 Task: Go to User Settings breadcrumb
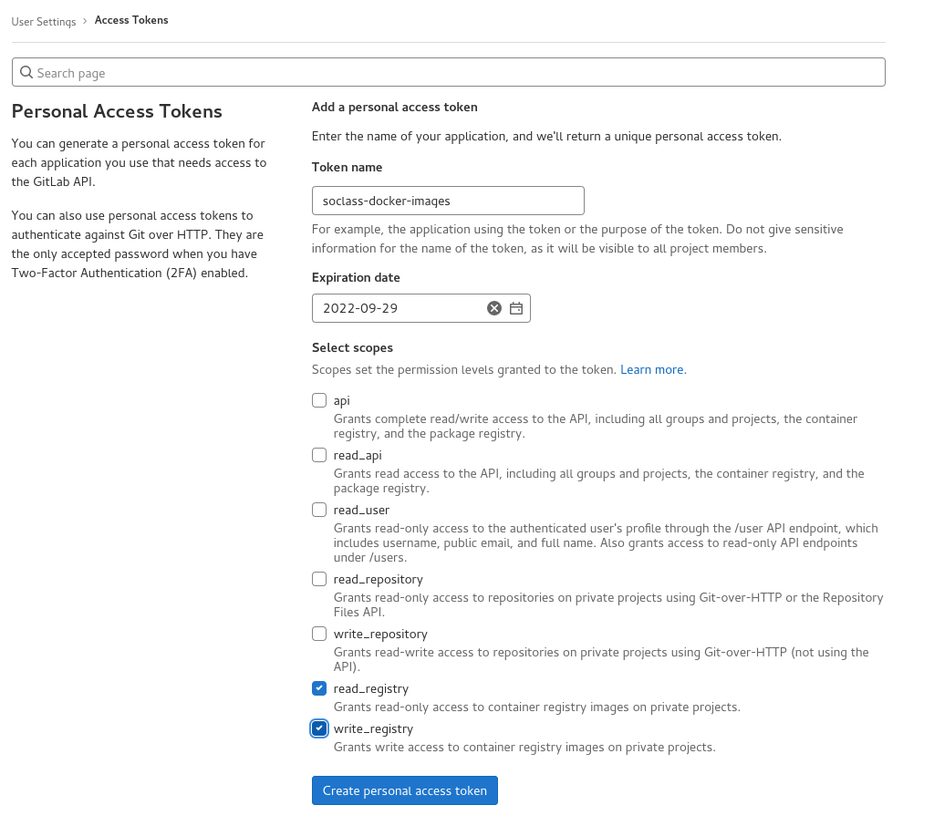pyautogui.click(x=44, y=22)
